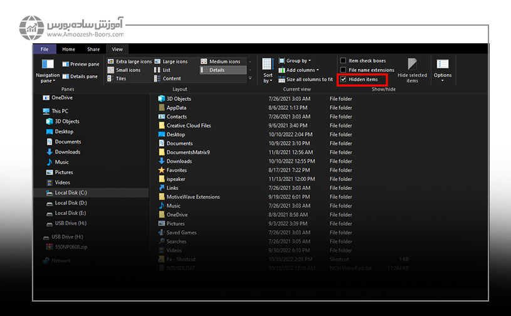This screenshot has height=316, width=511.
Task: Enable File name extensions checkbox
Action: point(343,70)
